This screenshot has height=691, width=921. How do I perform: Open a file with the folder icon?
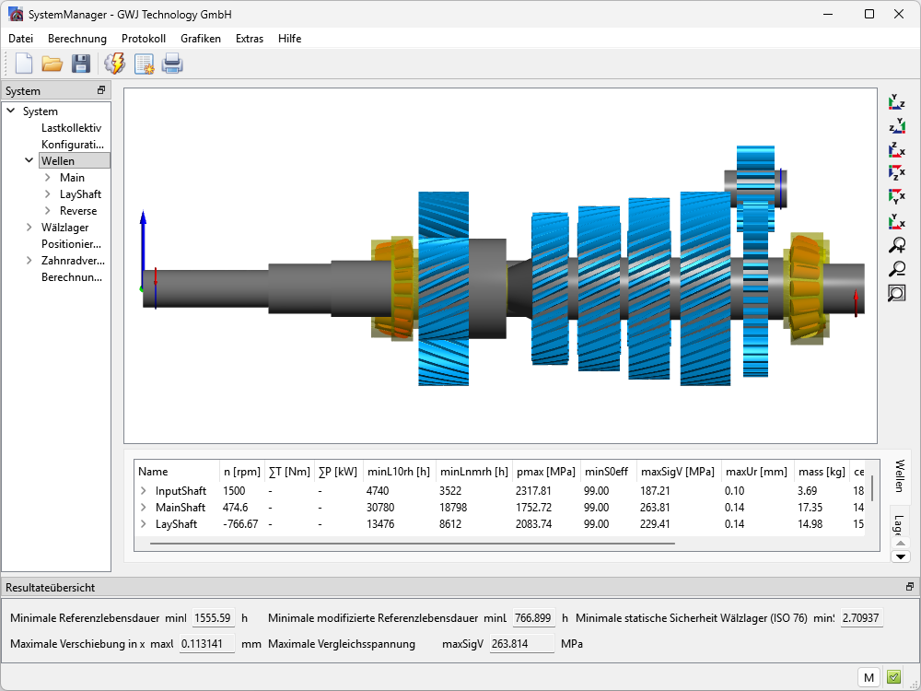click(52, 64)
